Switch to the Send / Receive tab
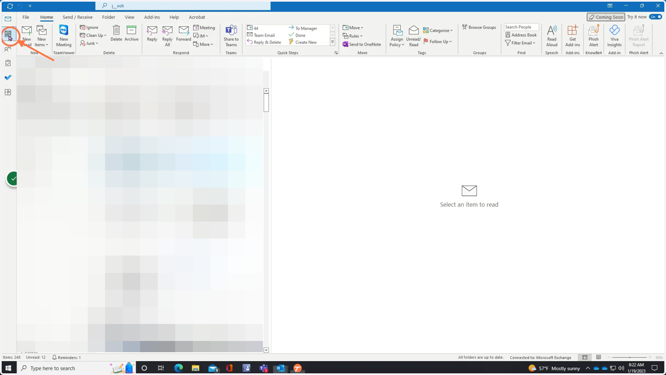 (78, 17)
